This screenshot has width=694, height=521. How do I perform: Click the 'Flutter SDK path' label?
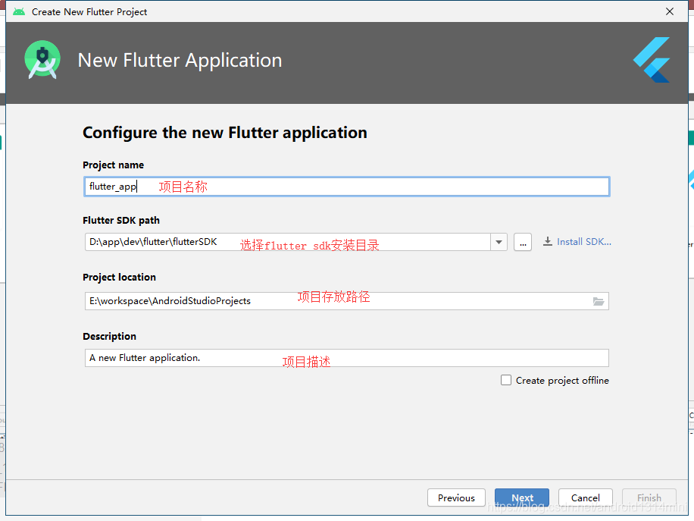tap(121, 220)
